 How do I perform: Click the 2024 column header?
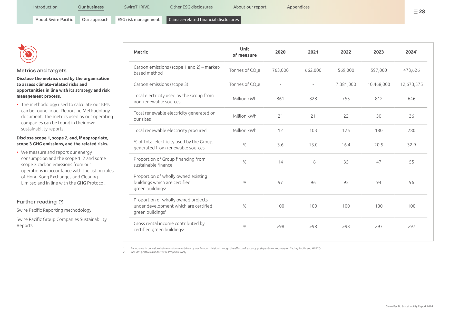point(411,52)
